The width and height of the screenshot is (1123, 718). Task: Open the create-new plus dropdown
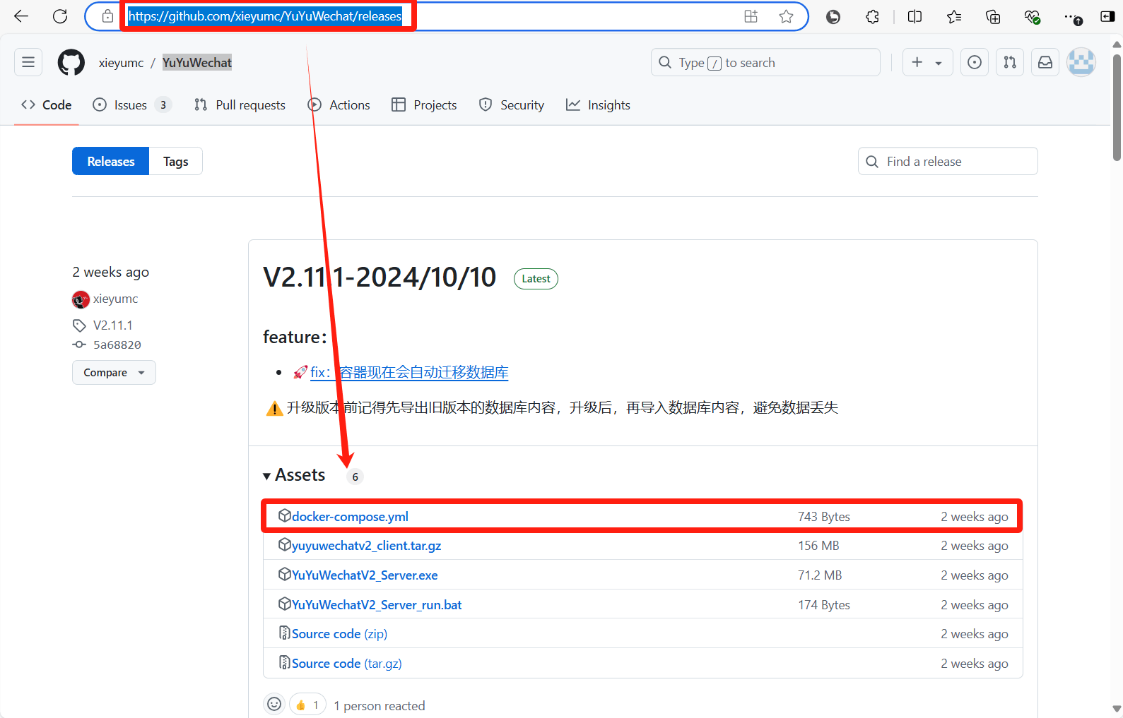(927, 62)
